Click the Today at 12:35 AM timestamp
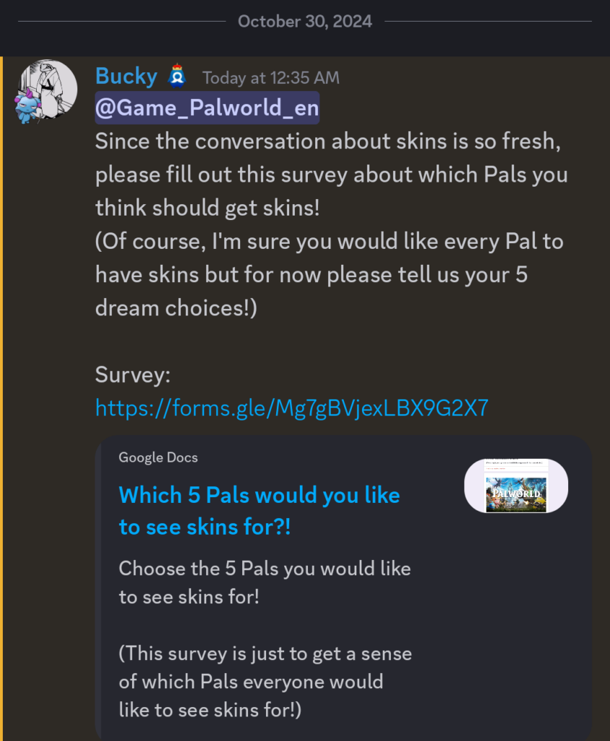Screen dimensions: 610x741 [271, 78]
